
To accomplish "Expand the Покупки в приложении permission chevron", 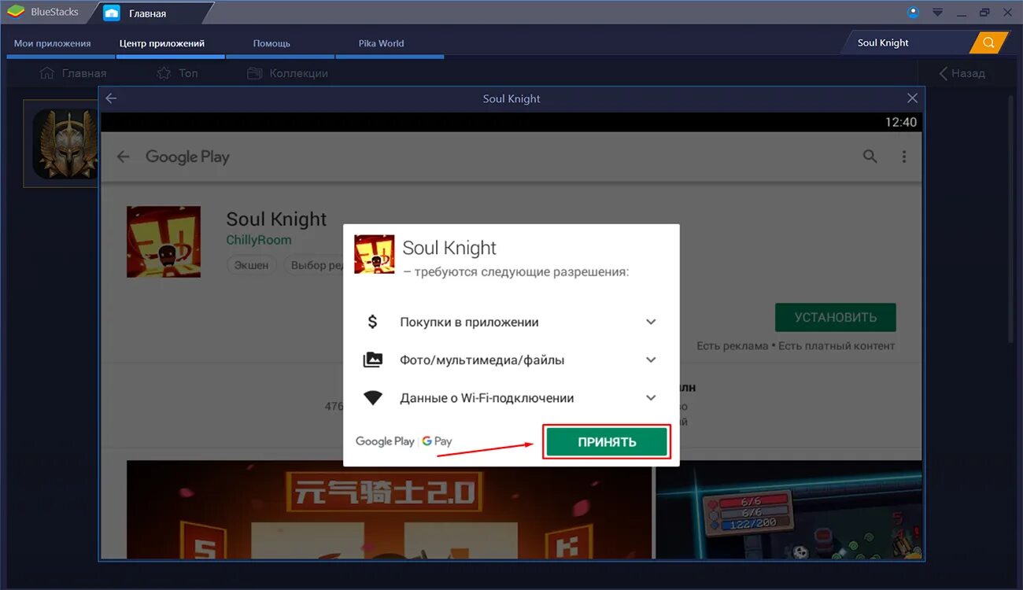I will [x=651, y=322].
